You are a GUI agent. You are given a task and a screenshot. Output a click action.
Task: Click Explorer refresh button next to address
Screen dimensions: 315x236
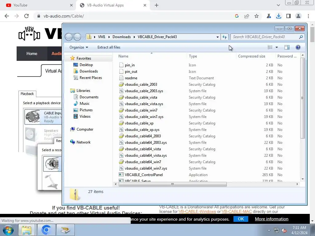[224, 37]
